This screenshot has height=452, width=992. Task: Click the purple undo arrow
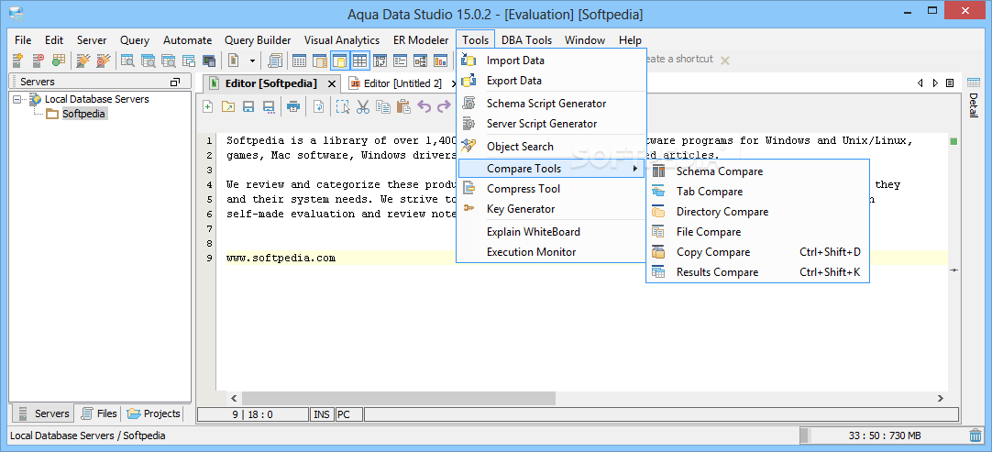[424, 106]
